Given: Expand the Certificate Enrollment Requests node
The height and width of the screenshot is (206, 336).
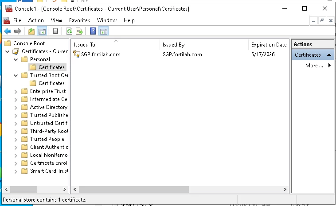Looking at the screenshot, I should pos(16,163).
